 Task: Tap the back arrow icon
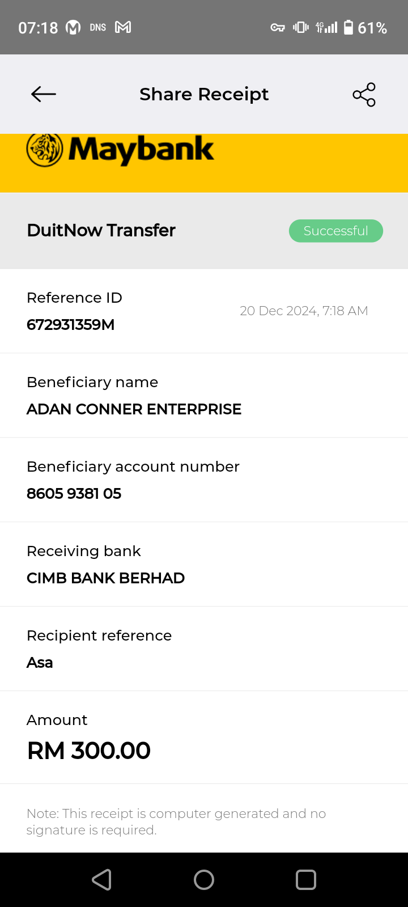pos(44,94)
